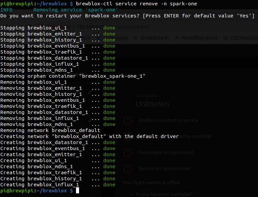
Task: Click 'Handshake not performed' status text
Action: coord(166,152)
